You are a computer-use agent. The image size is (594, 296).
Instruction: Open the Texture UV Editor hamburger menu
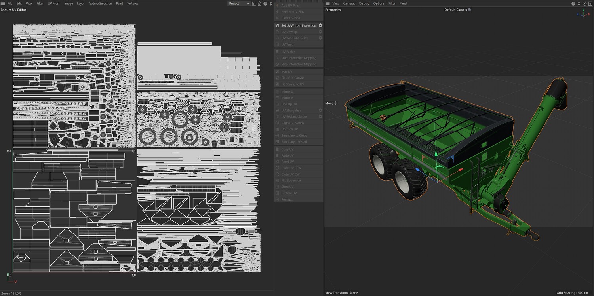pos(3,4)
